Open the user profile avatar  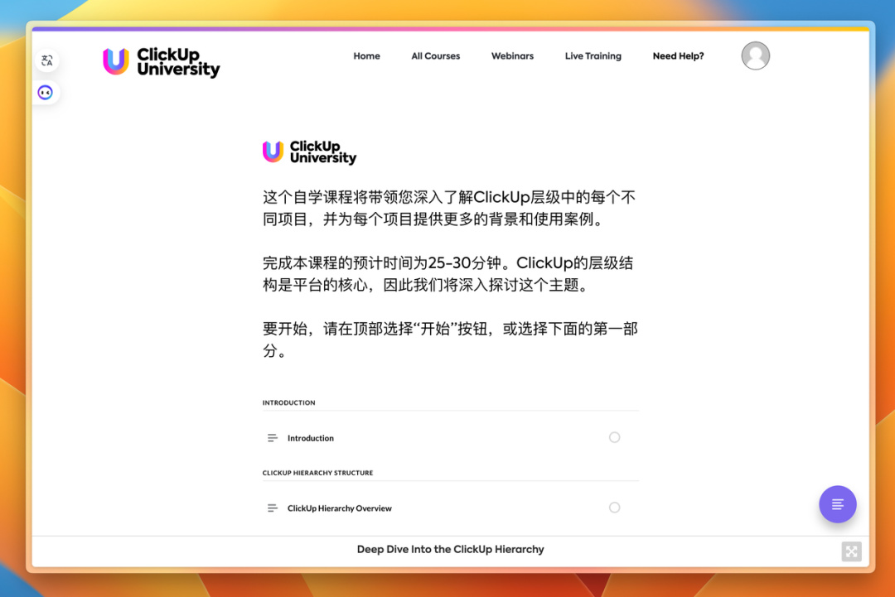755,55
